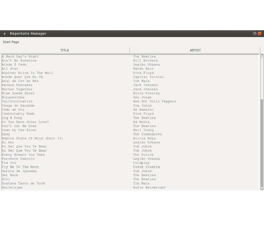Click artist 'Zé Ramalho'

click(143, 110)
